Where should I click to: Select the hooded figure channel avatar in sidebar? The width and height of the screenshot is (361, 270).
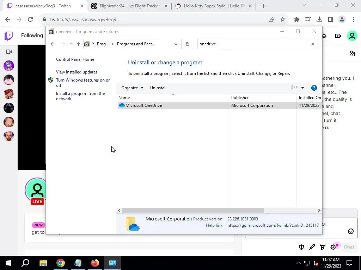(9, 108)
